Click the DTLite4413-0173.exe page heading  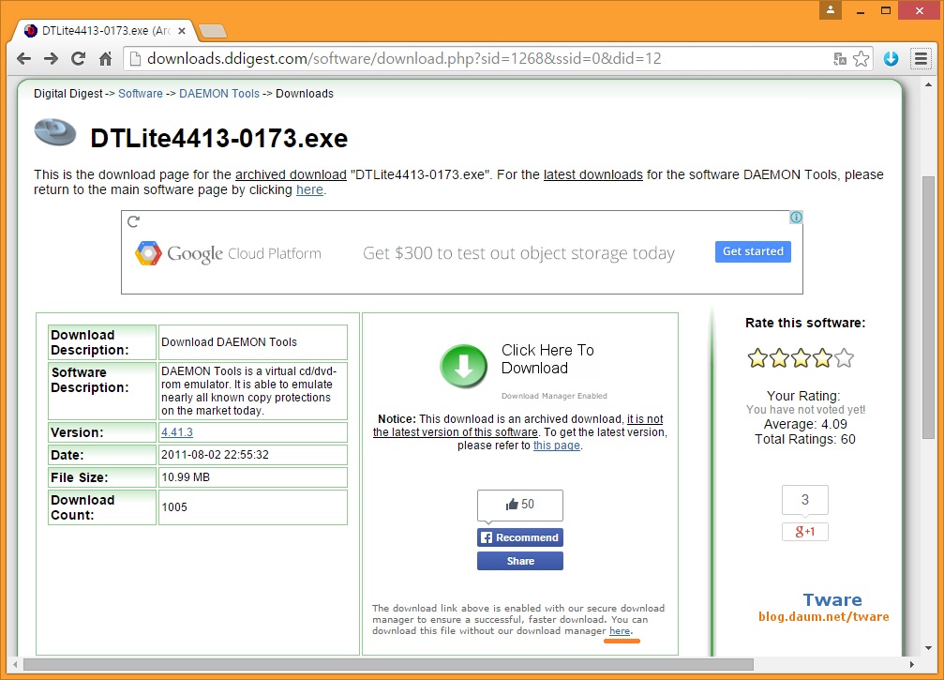pos(219,139)
